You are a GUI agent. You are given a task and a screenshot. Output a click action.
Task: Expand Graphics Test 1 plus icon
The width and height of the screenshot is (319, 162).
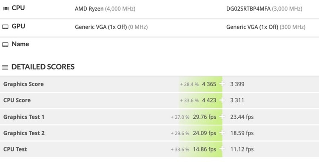222,117
